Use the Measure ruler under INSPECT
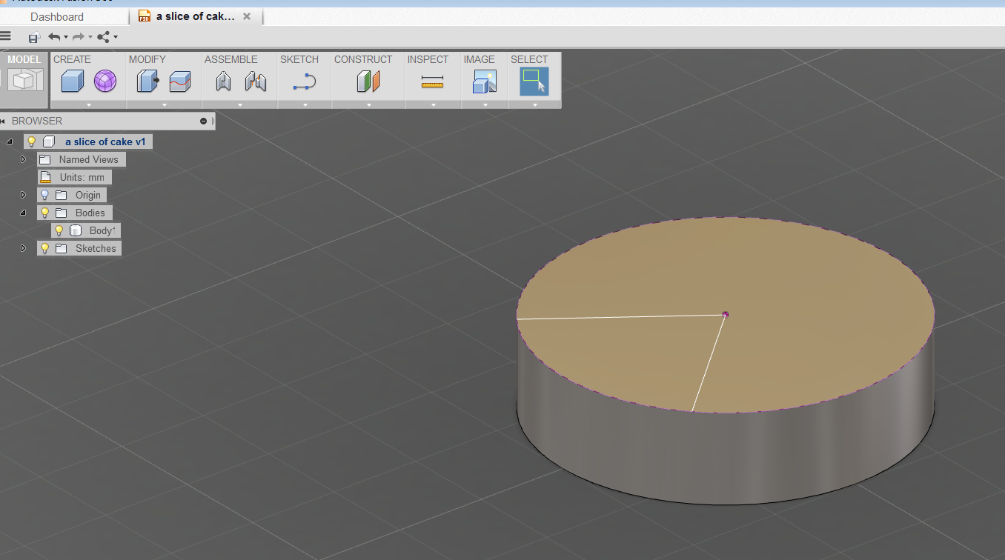 (x=432, y=82)
